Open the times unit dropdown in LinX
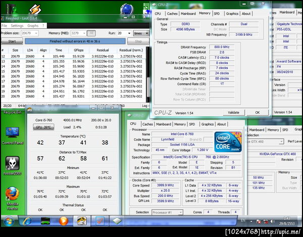Image resolution: width=303 pixels, height=237 pixels. click(141, 33)
